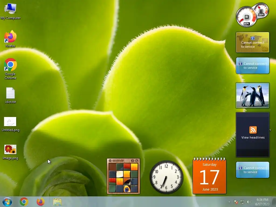Click the orange RSS feed icon
Viewport: 276px width, 207px height.
pos(253,130)
